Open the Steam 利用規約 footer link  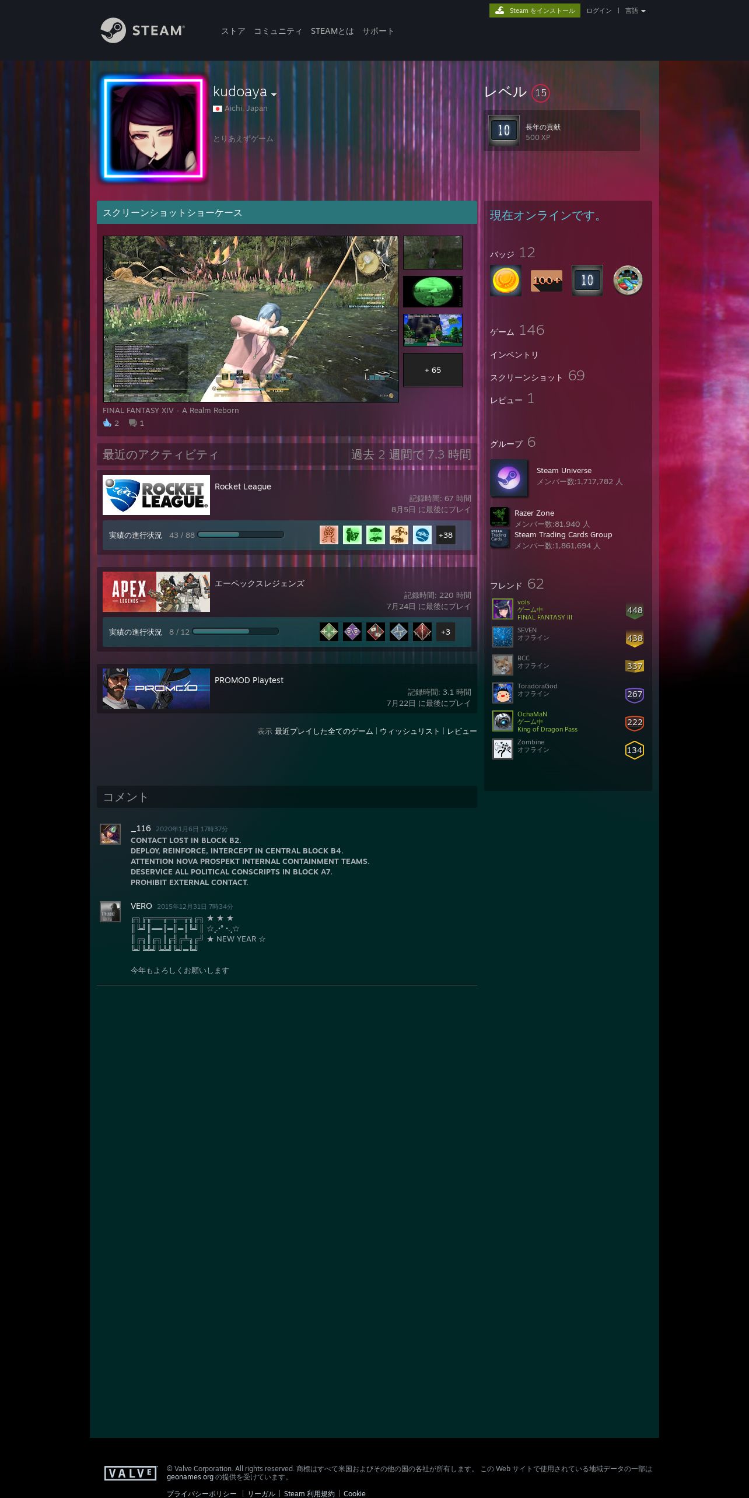click(x=310, y=1493)
